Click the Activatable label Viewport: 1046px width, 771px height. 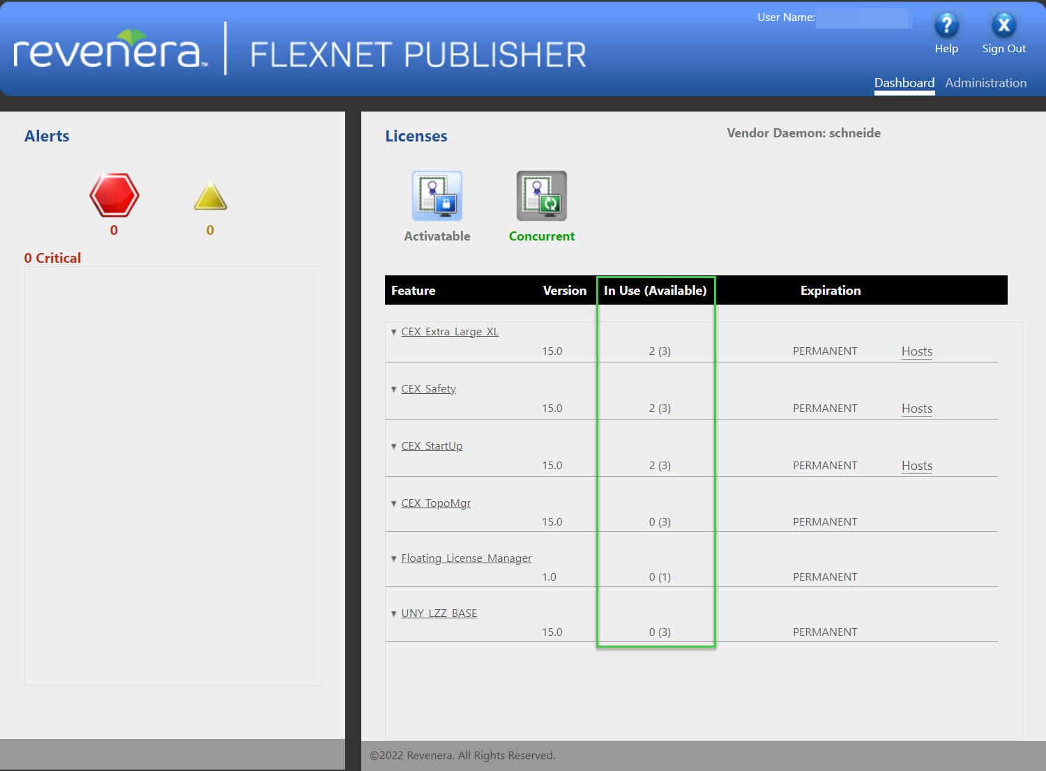tap(437, 236)
